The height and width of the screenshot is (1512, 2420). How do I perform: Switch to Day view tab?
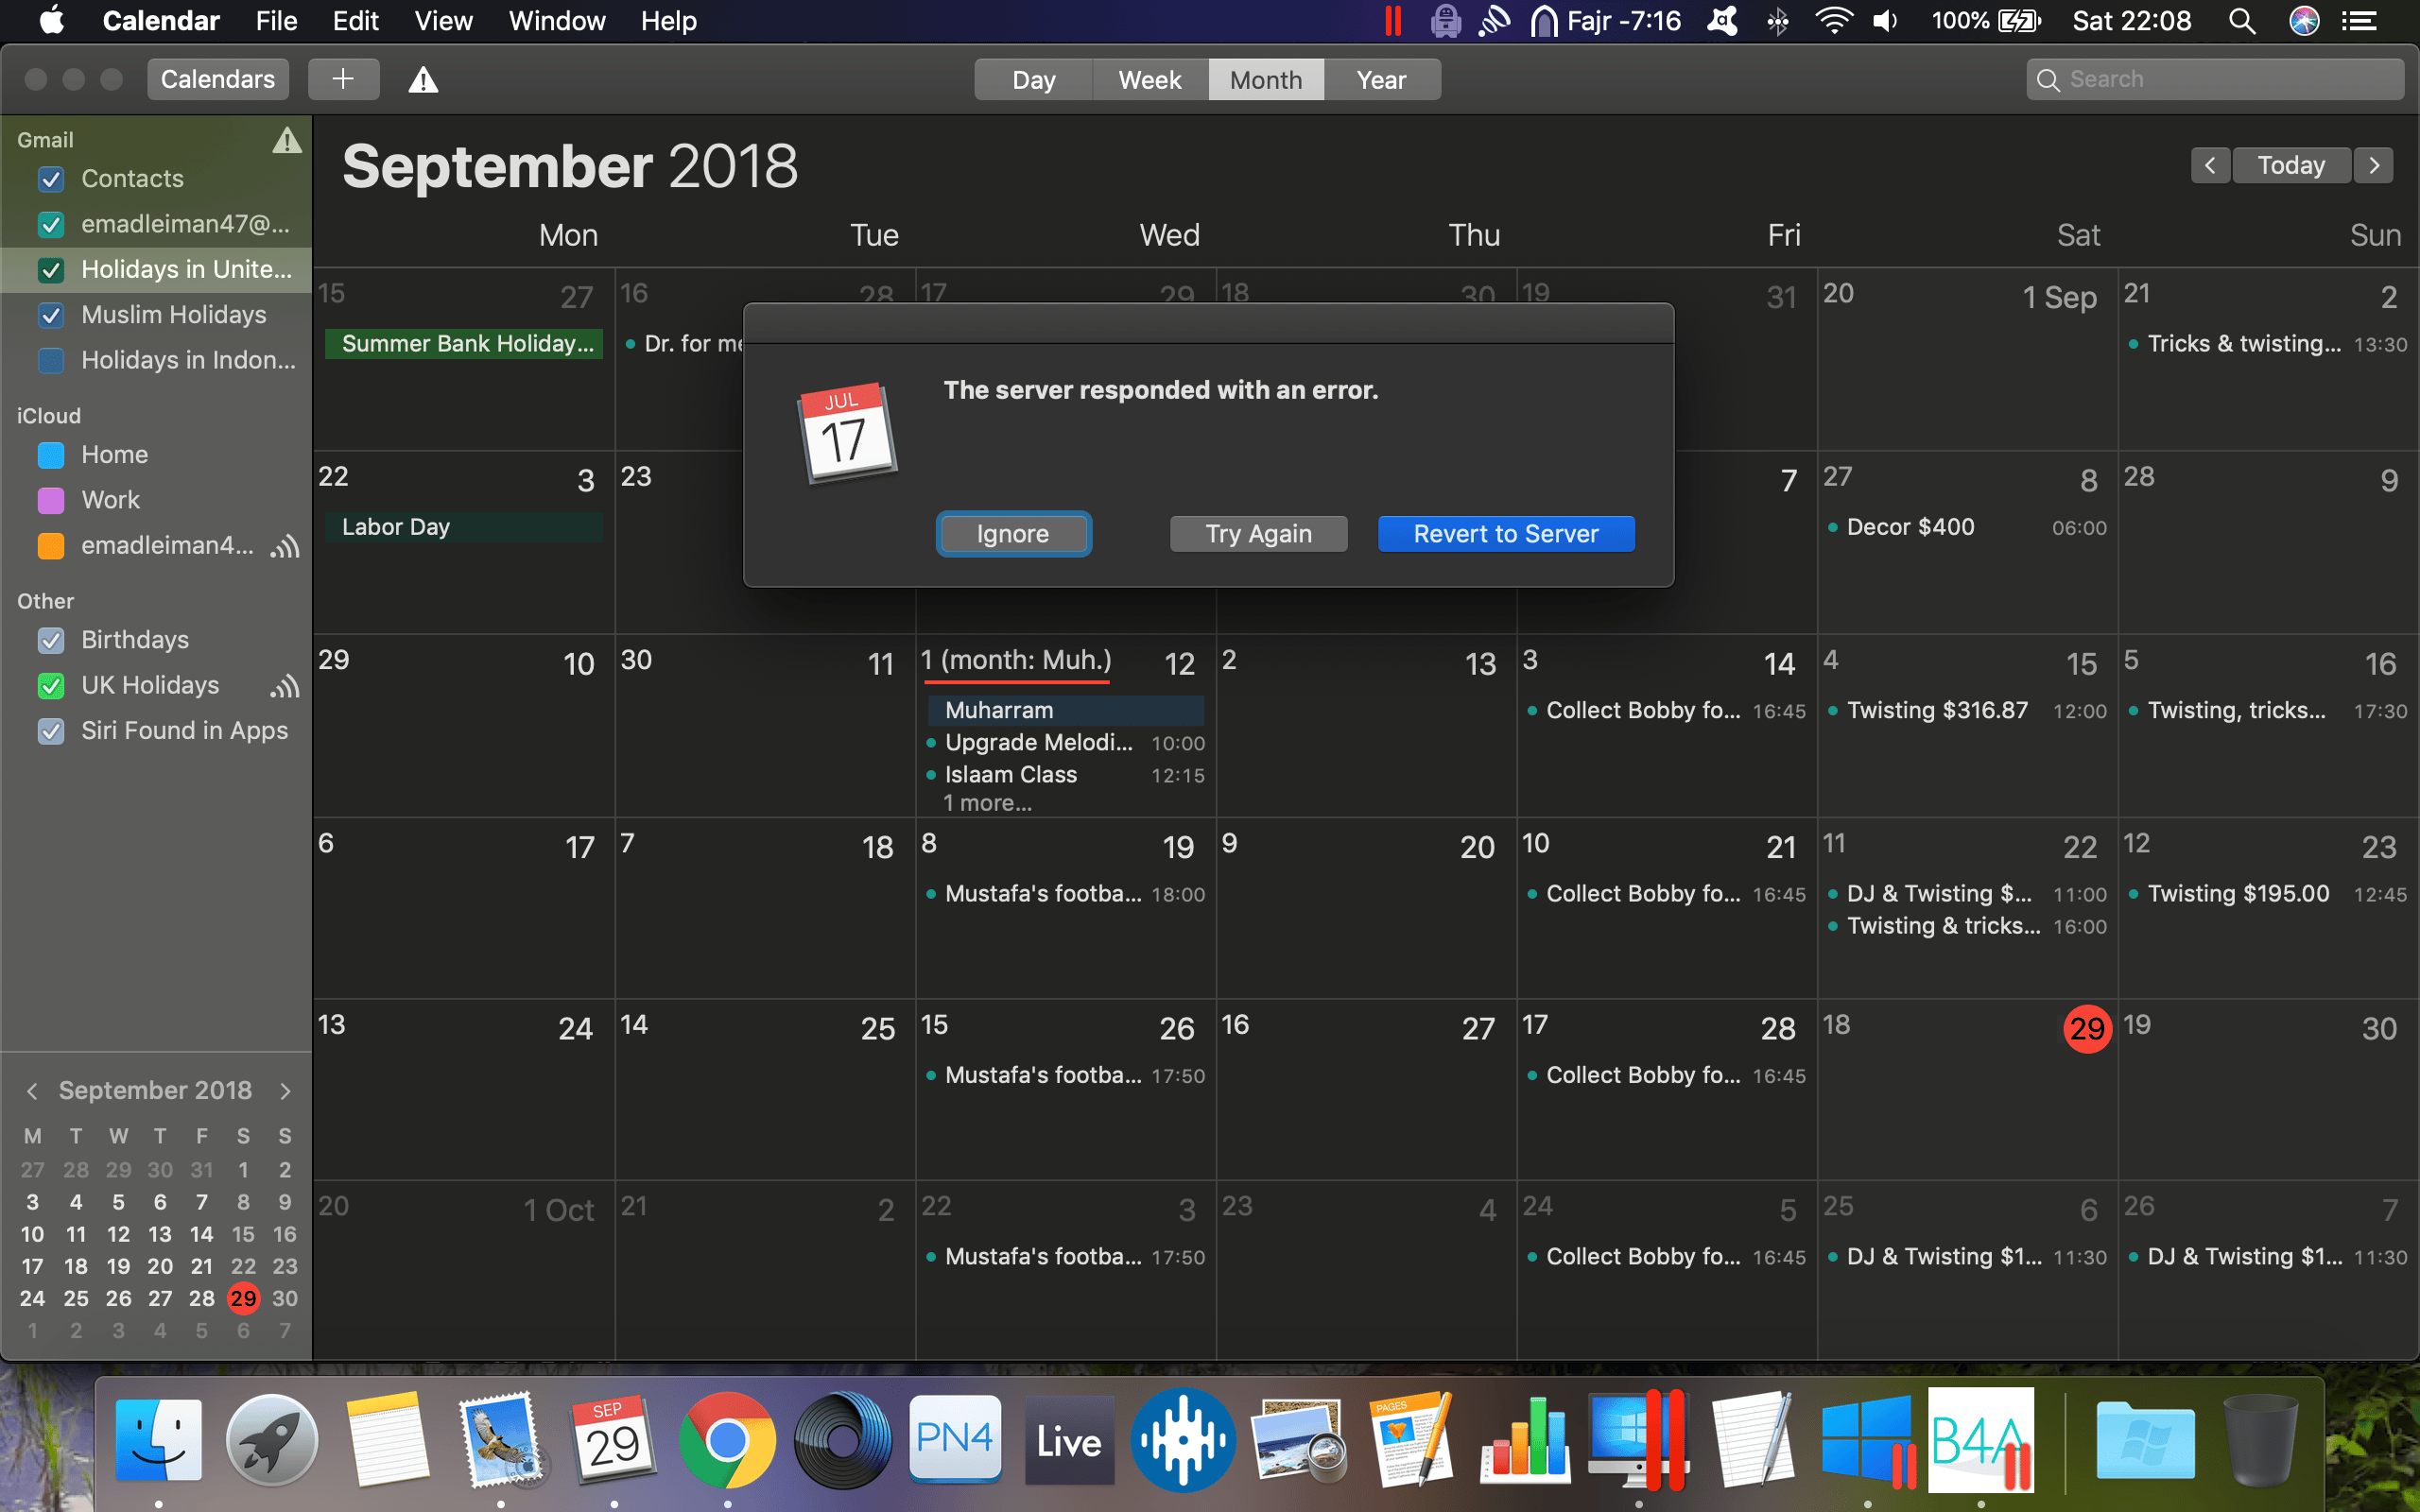(1033, 80)
